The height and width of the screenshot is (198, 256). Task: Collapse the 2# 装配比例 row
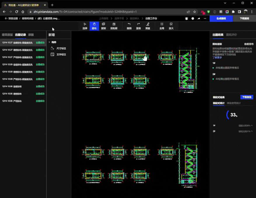point(252,131)
